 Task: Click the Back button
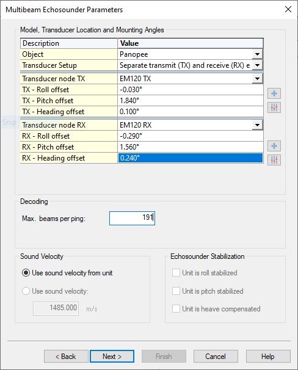[x=66, y=357]
